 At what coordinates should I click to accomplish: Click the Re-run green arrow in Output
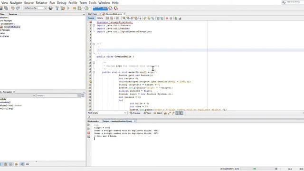(89, 125)
